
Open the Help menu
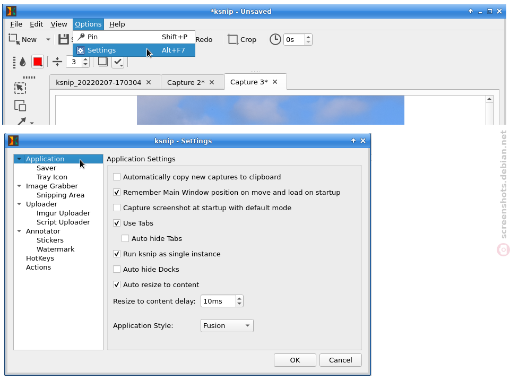(117, 24)
